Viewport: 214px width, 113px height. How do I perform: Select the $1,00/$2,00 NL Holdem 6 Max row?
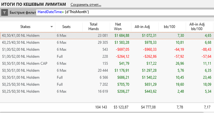[107, 49]
